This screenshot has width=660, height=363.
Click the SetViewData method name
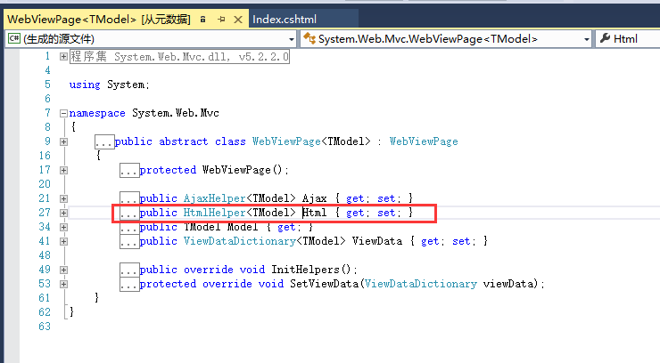coord(324,284)
